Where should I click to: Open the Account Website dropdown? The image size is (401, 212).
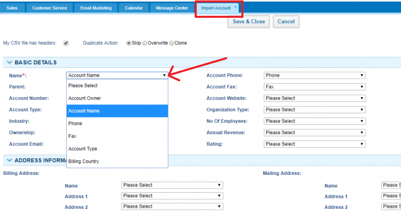314,98
